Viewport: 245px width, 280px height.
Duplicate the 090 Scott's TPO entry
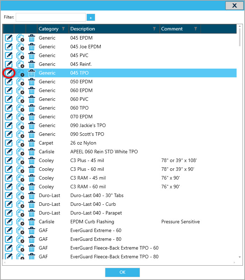click(20, 134)
